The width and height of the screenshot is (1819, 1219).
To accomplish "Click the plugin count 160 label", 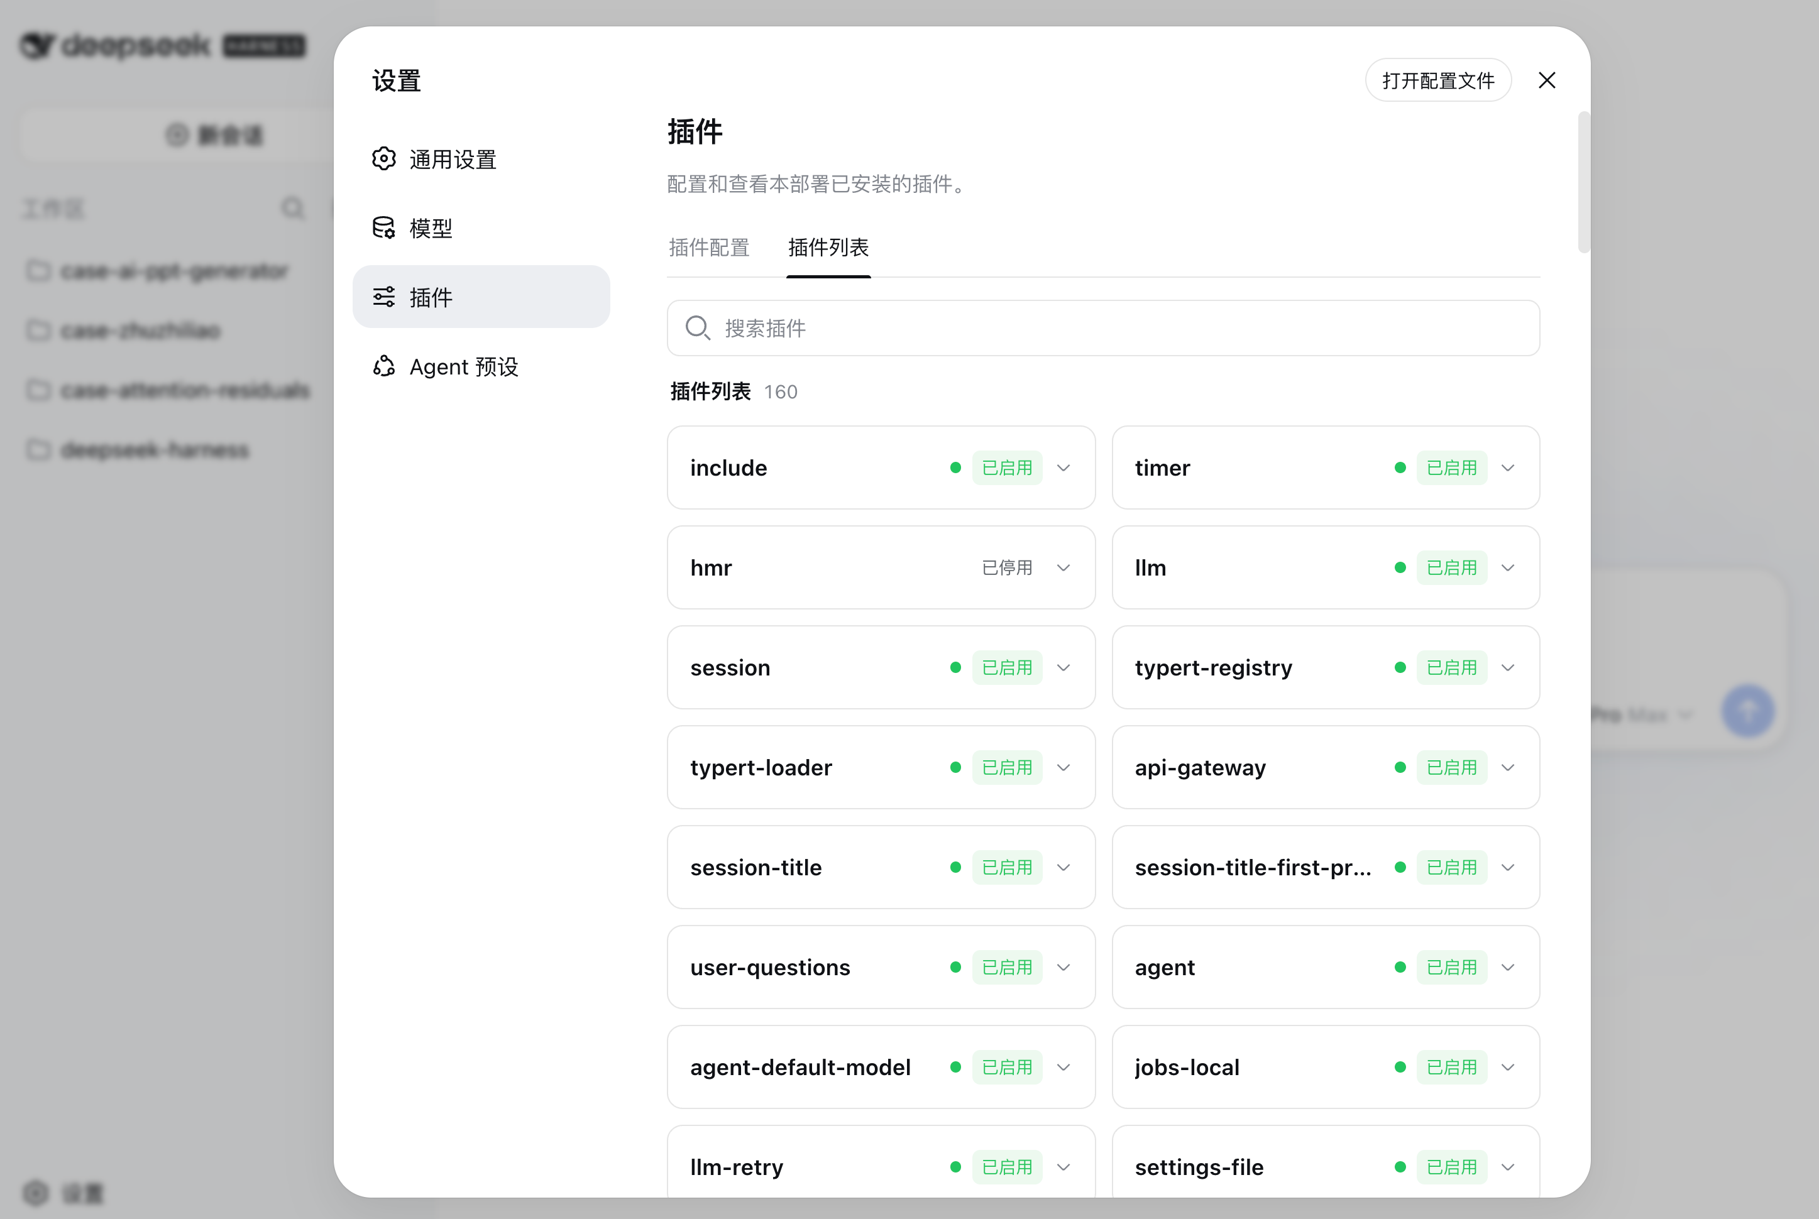I will (x=780, y=392).
